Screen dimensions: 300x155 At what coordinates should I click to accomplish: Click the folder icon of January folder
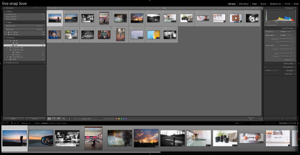[9, 32]
